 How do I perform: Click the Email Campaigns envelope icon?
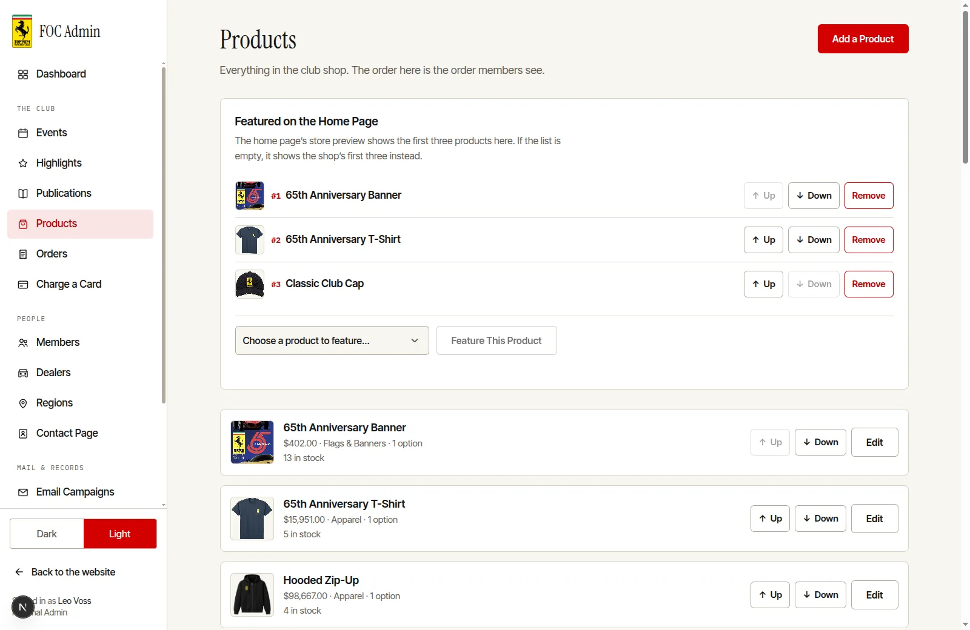[x=23, y=492]
